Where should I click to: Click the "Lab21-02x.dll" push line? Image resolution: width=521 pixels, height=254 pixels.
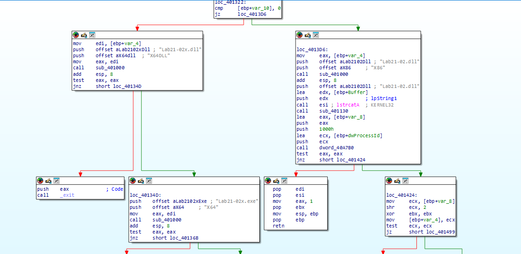[x=138, y=49]
